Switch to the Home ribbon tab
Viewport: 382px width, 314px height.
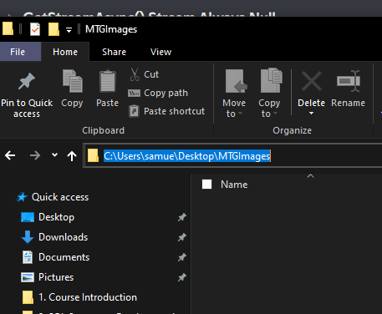coord(65,52)
